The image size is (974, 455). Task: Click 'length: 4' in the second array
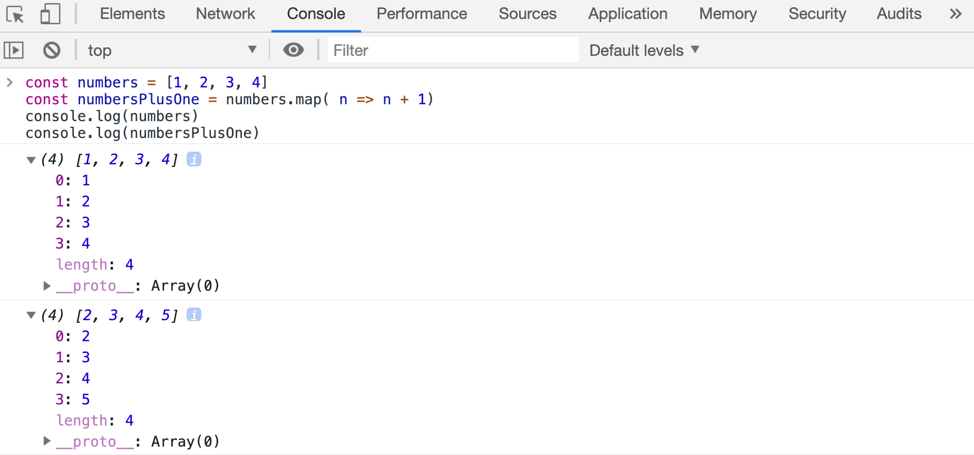coord(95,420)
